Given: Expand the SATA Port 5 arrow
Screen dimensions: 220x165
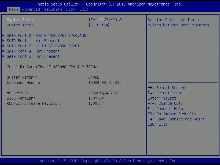Looking at the screenshot, I should (3, 56).
